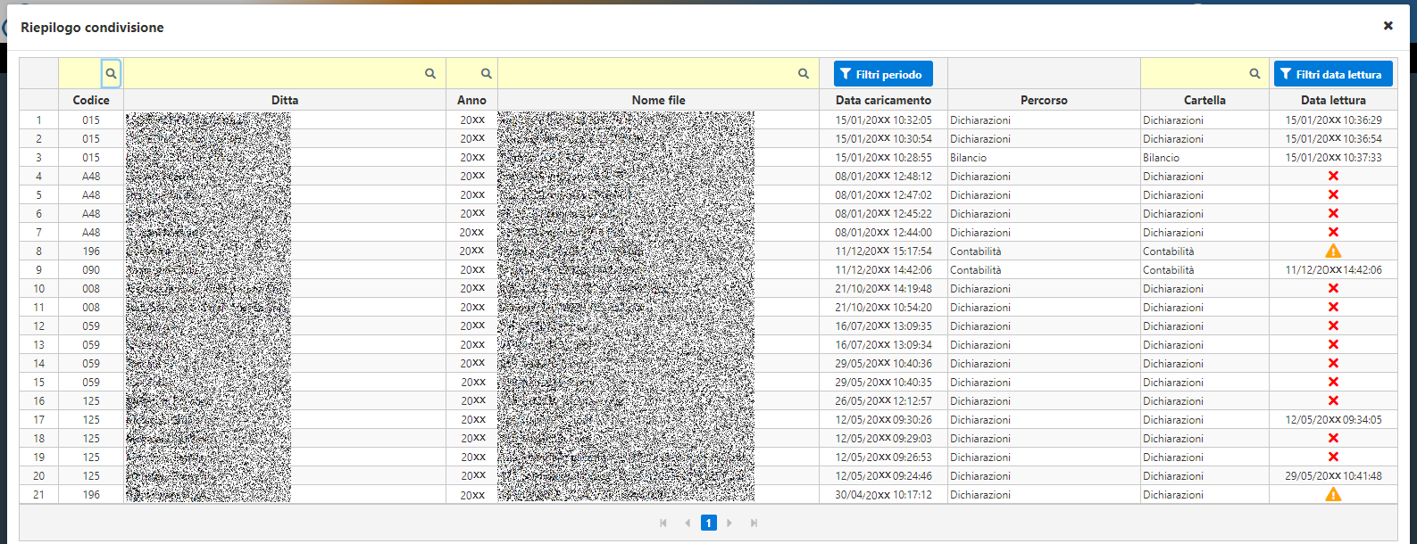Select upload date 15/01 10:32:05 in row 1

(x=883, y=120)
